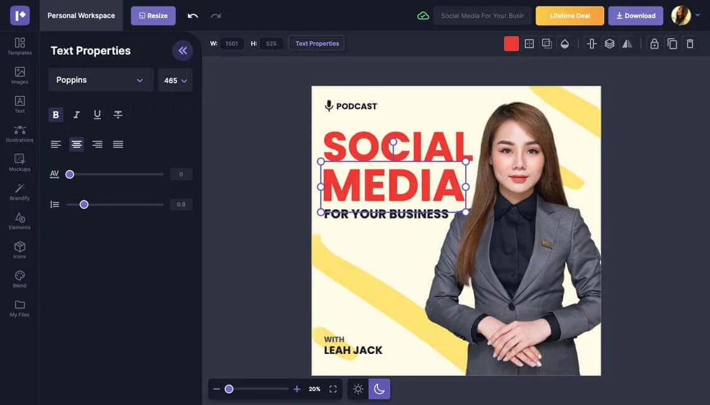Open the font size 465 dropdown
710x405 pixels.
click(175, 80)
